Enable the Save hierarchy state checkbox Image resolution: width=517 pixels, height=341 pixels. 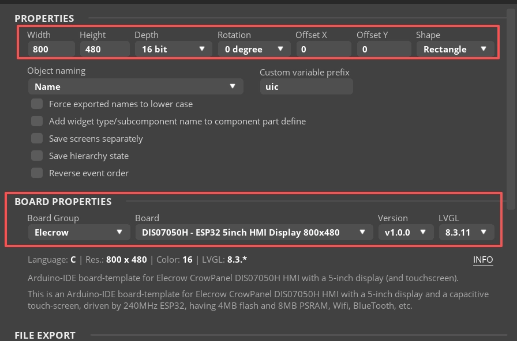click(37, 156)
